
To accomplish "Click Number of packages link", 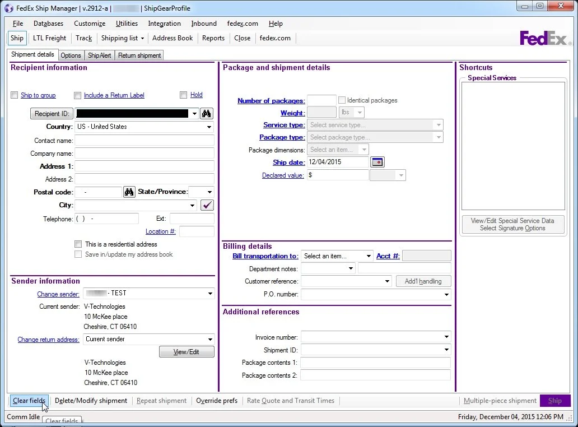I will coord(271,101).
